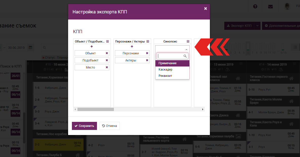Viewport: 300px width, 157px height.
Task: Select scene 2-2 Фабрицио, Джек
Action: coord(58,144)
